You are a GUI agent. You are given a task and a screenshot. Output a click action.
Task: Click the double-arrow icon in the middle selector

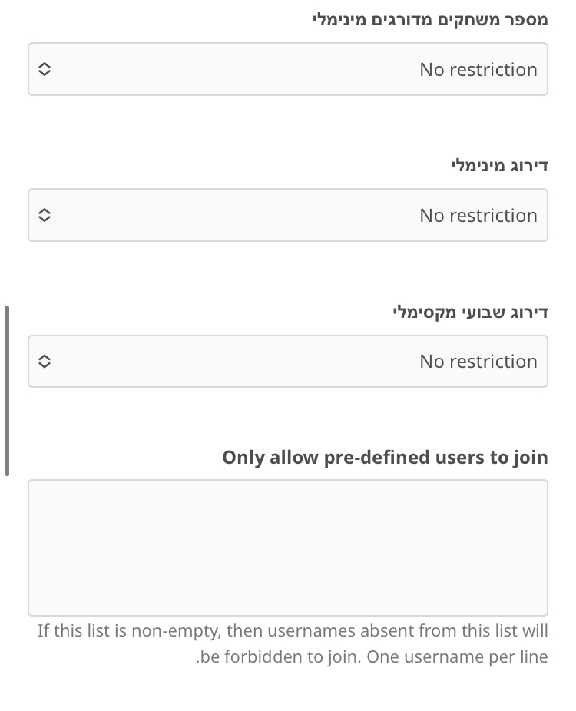pyautogui.click(x=44, y=215)
